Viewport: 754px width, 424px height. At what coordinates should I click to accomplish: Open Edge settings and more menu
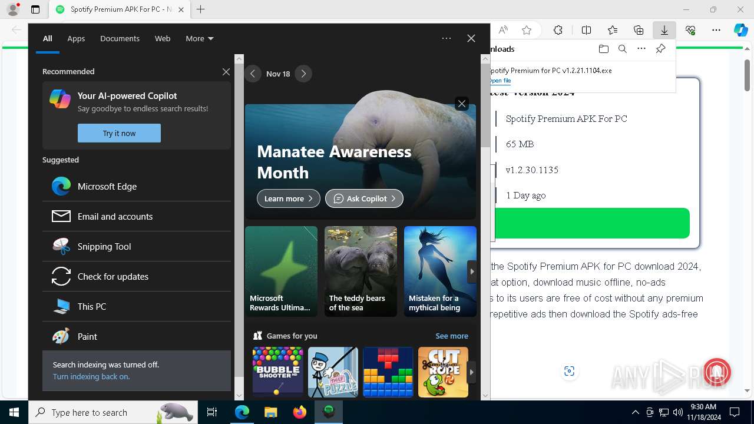(x=716, y=30)
